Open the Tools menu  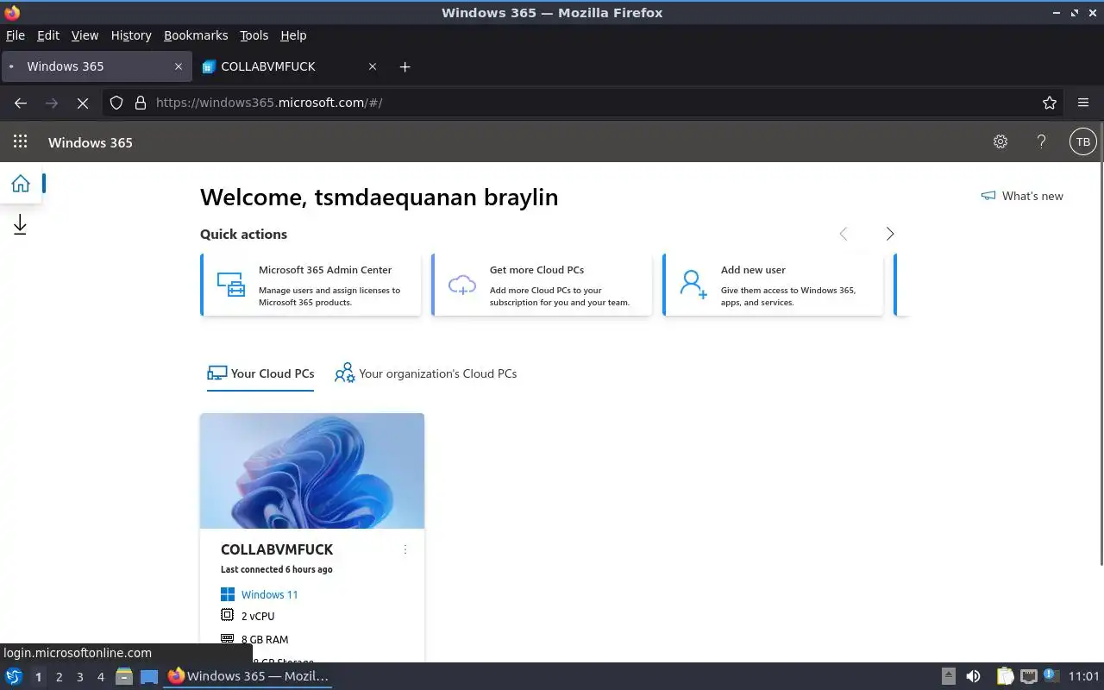254,35
